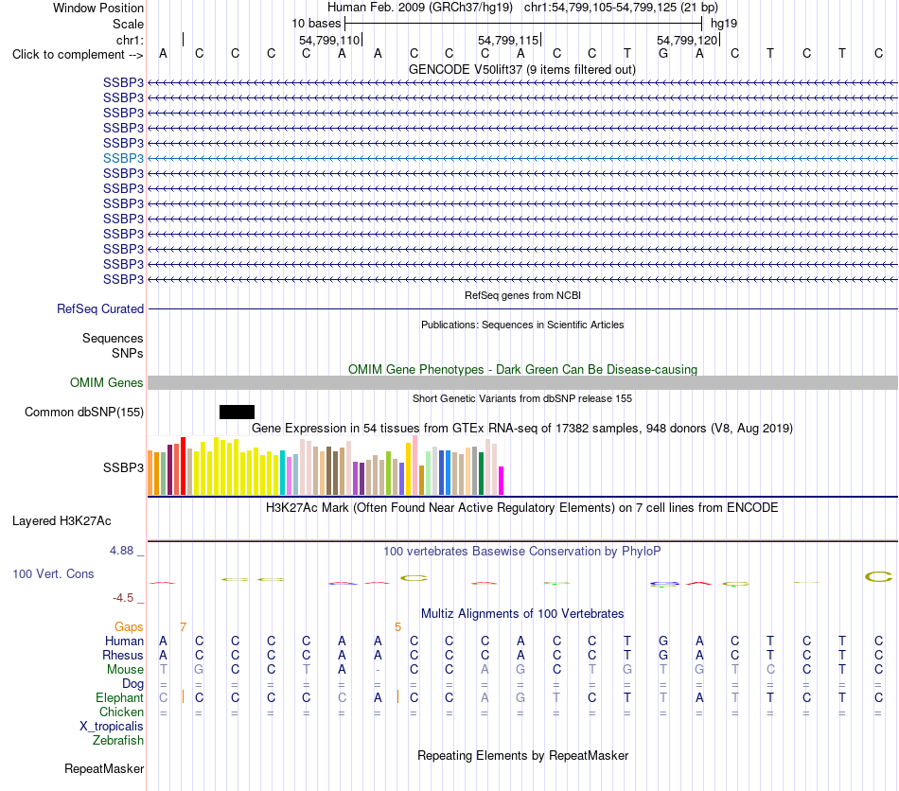Click the orange gap number 5
This screenshot has height=791, width=899.
(x=397, y=627)
